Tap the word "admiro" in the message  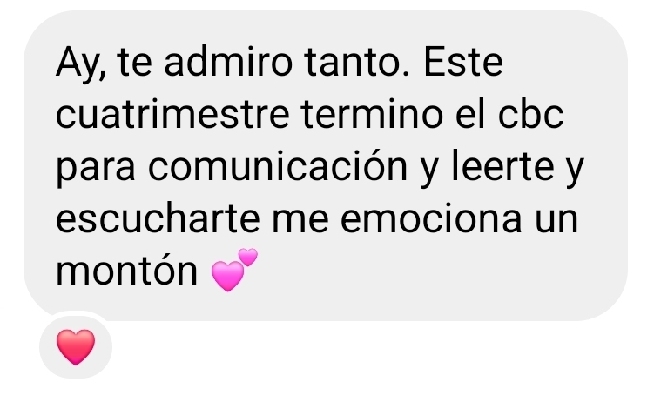(228, 63)
